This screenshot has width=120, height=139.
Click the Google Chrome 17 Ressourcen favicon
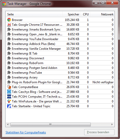(x=9, y=25)
